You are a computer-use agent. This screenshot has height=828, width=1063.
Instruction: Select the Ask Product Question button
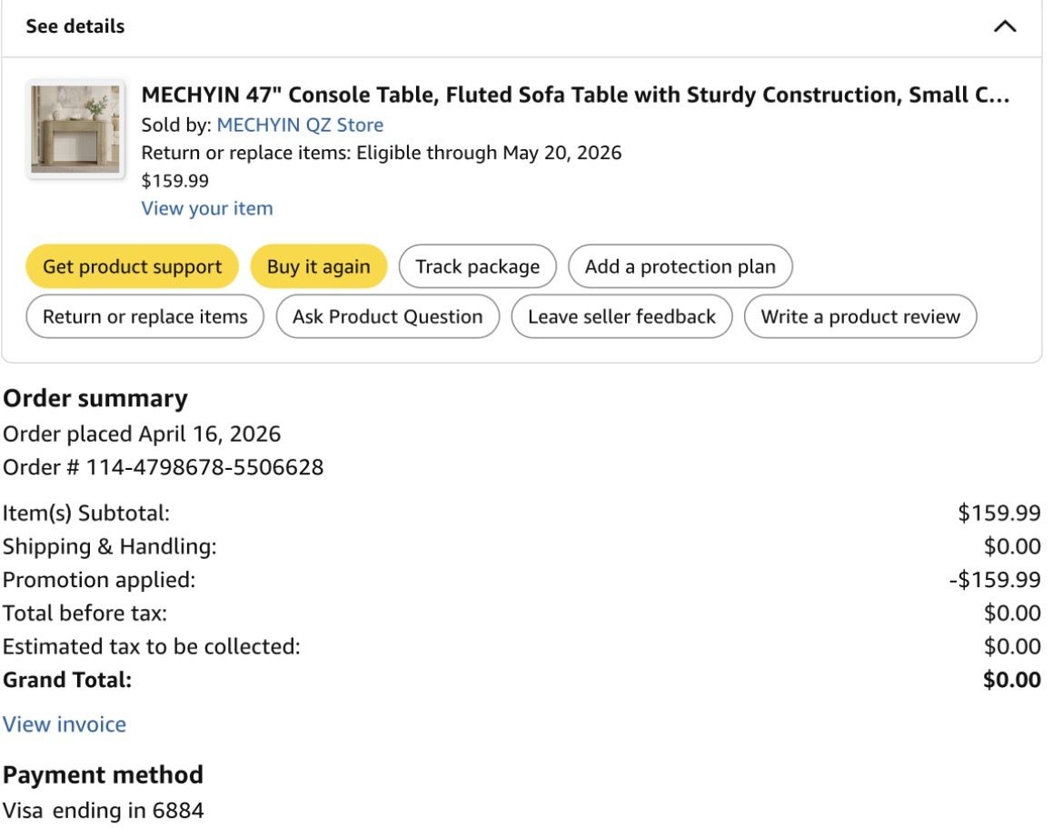coord(387,317)
